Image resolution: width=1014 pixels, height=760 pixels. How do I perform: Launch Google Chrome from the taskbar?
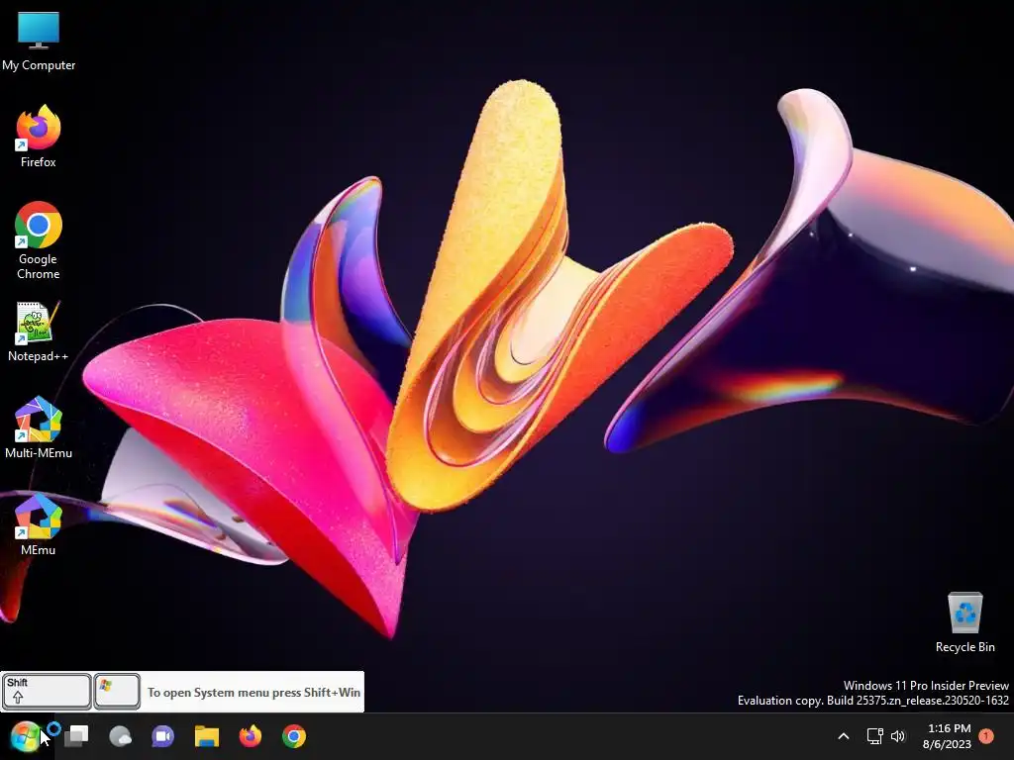pos(293,736)
